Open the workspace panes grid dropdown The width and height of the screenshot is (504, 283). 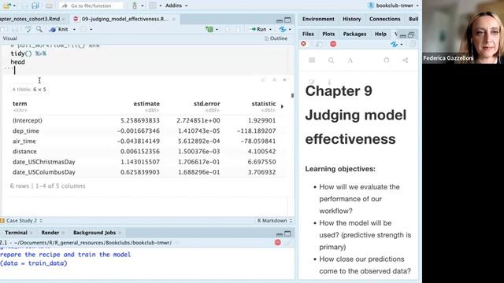pyautogui.click(x=161, y=6)
